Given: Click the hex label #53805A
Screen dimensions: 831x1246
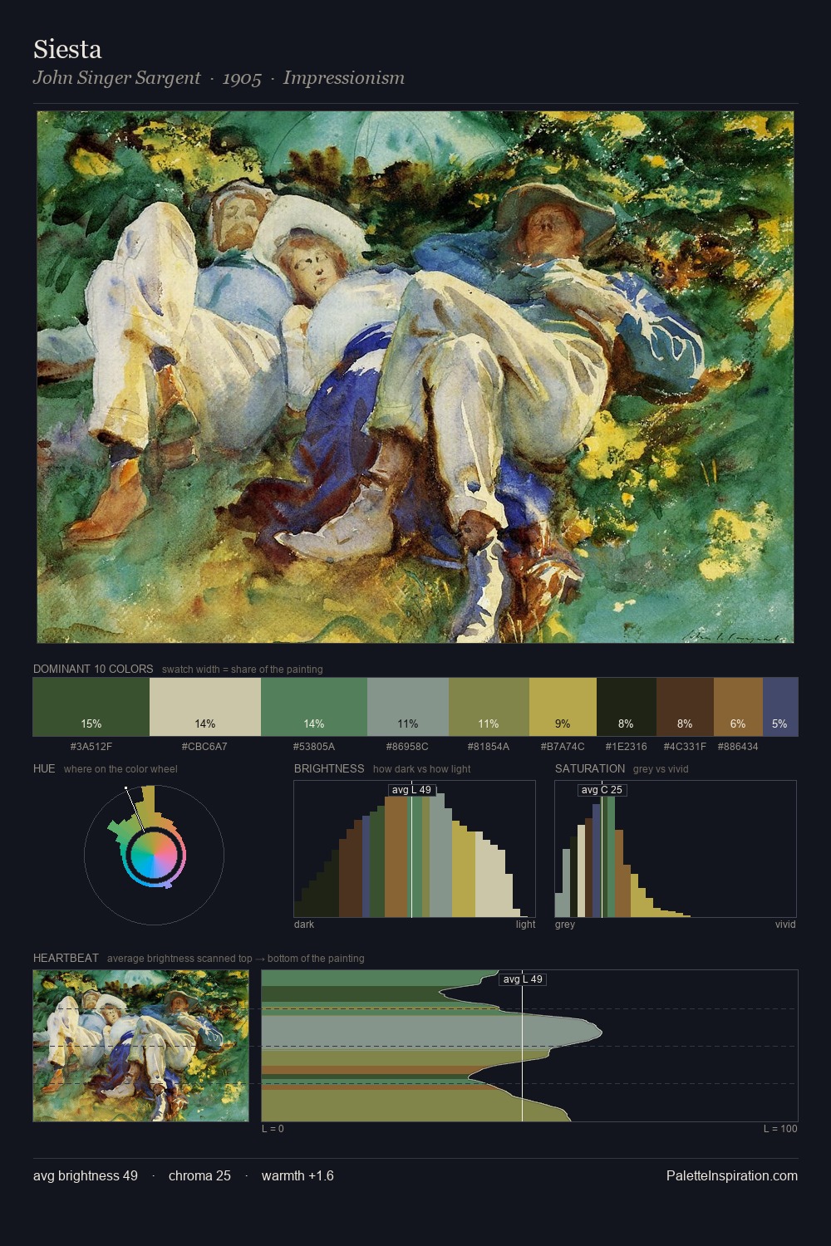Looking at the screenshot, I should [x=314, y=747].
